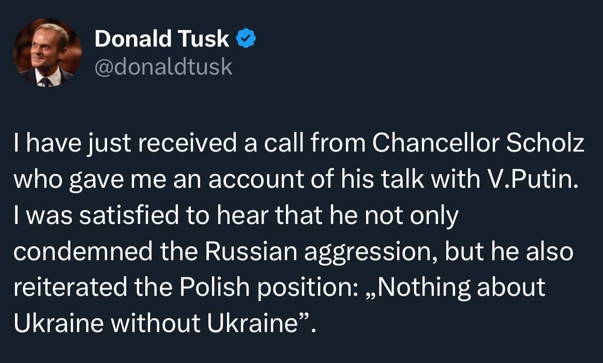
Task: Open the "Donald Tusk" display name
Action: click(x=161, y=38)
